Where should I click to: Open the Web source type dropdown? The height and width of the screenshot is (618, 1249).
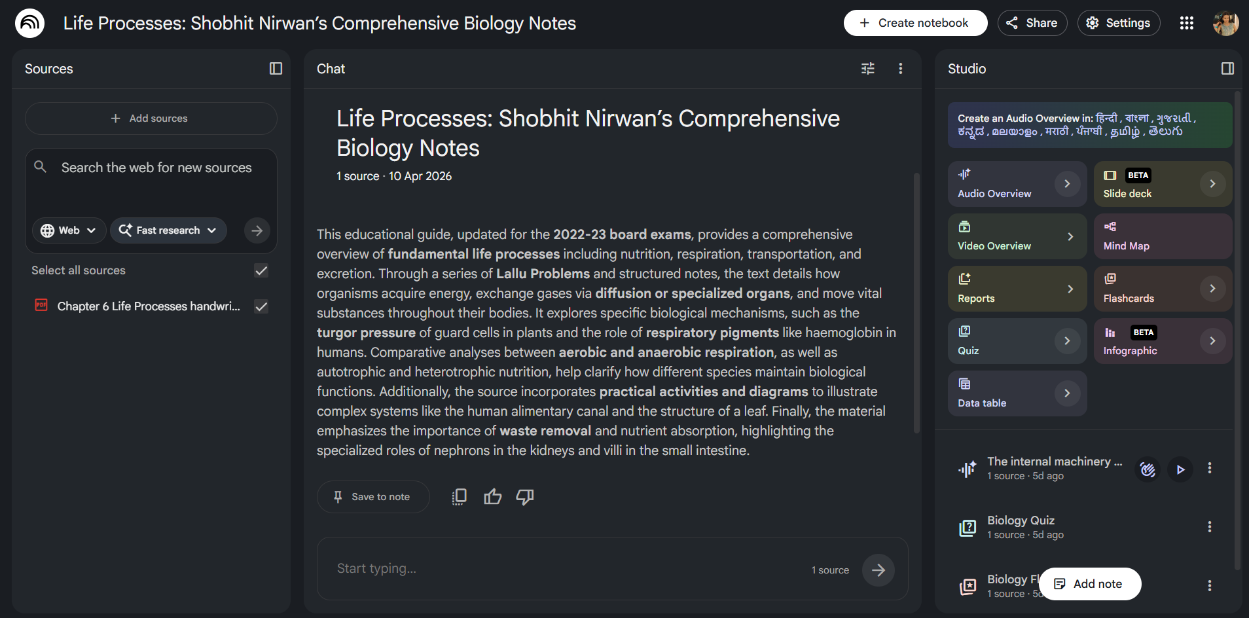click(x=69, y=230)
